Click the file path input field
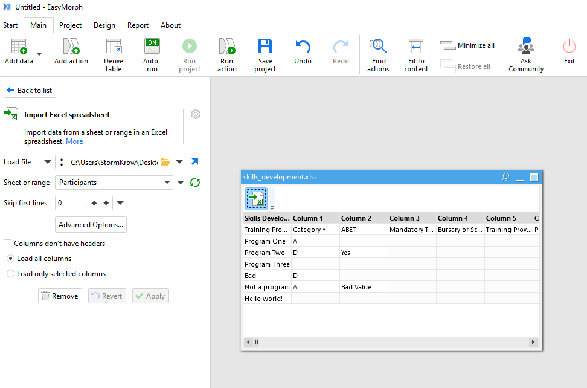The height and width of the screenshot is (388, 587). tap(114, 162)
